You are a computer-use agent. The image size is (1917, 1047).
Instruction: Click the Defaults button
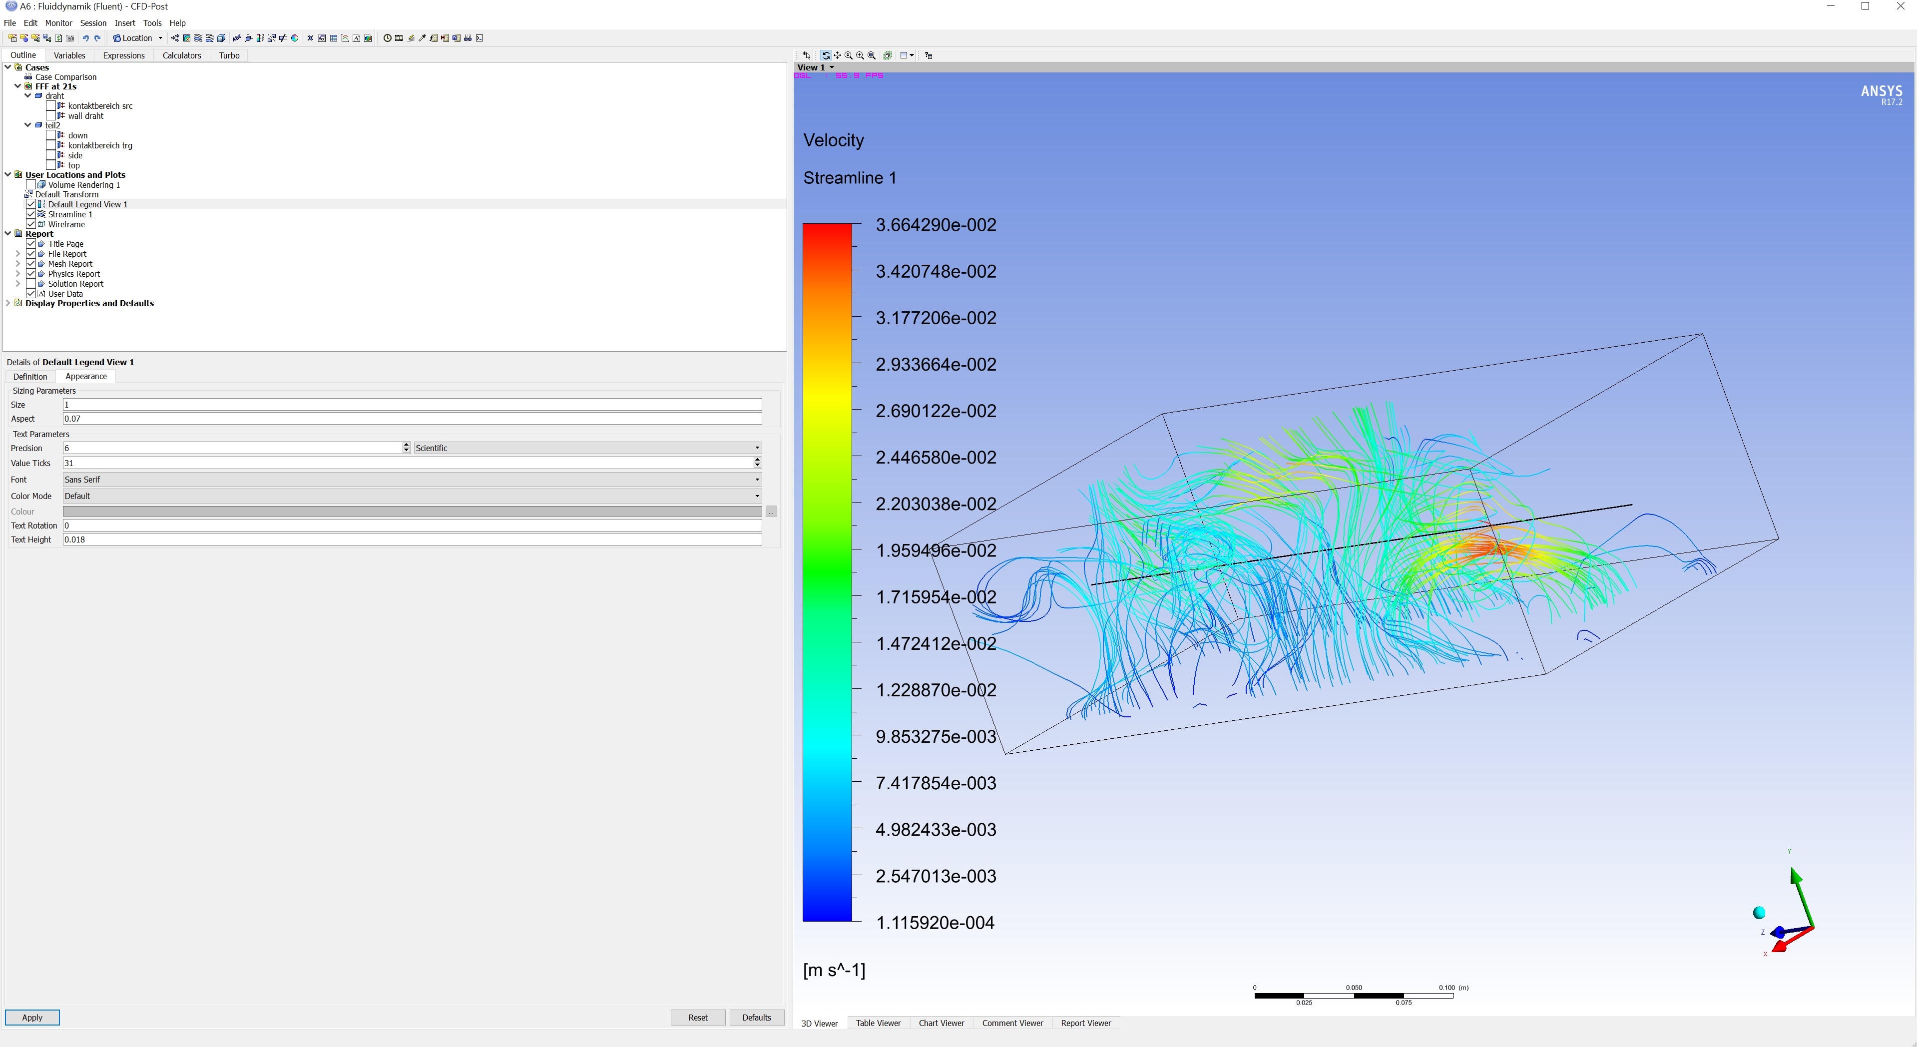click(x=756, y=1017)
